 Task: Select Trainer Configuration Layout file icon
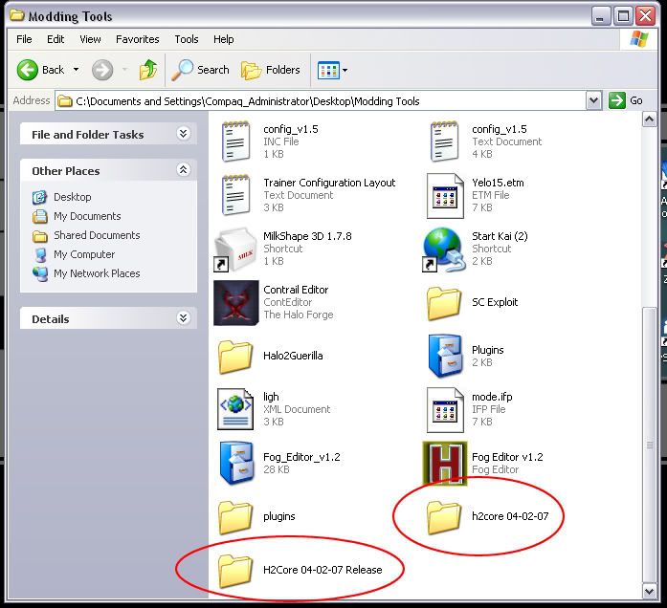[x=235, y=195]
